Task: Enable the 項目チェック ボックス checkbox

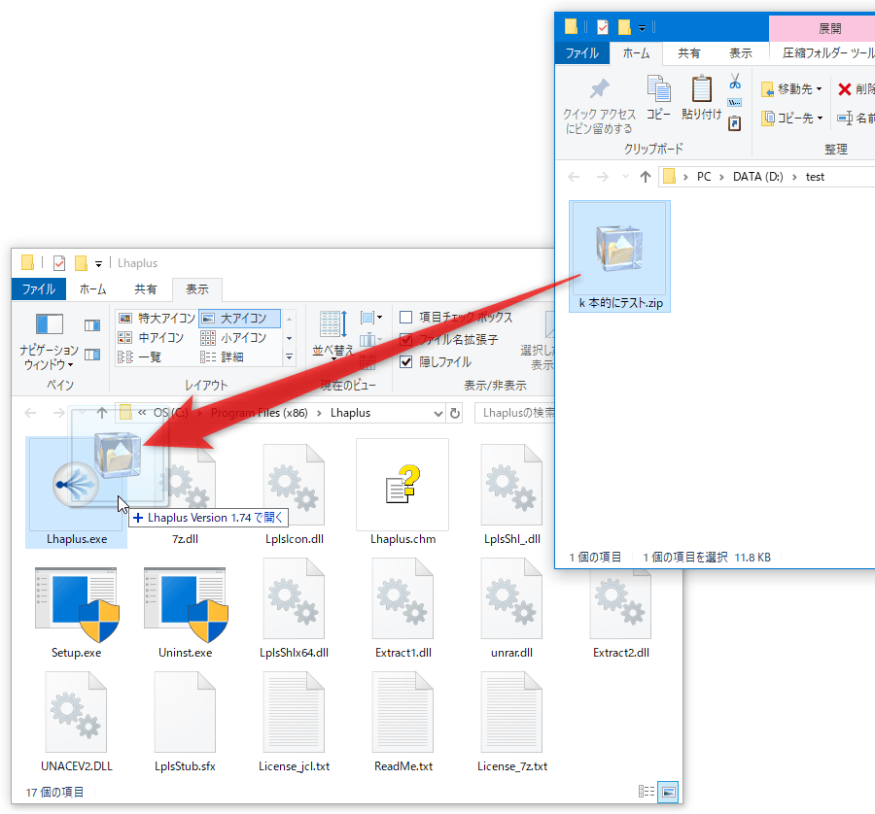Action: (406, 318)
